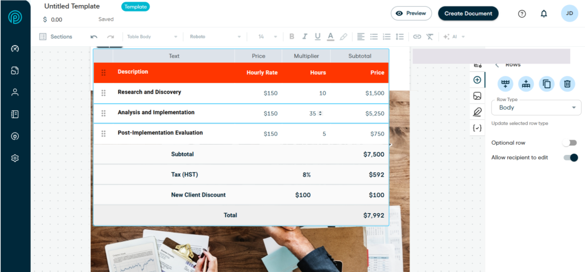The image size is (585, 272).
Task: Click the New Client Discount label
Action: [198, 195]
